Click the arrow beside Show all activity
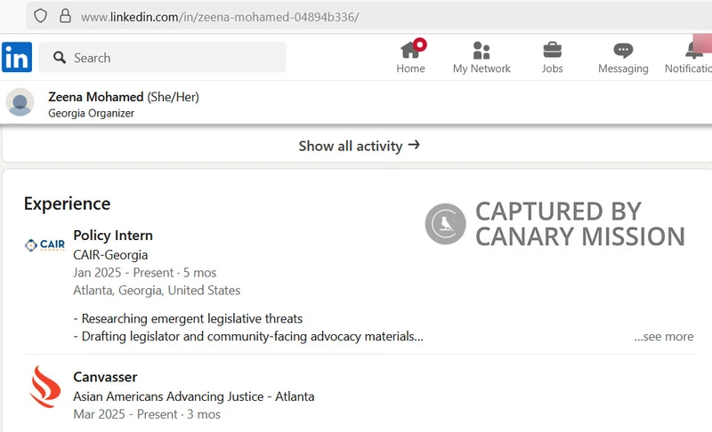 pos(414,145)
